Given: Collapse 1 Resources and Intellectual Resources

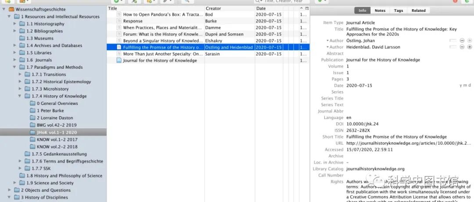Looking at the screenshot, I should 9,17.
